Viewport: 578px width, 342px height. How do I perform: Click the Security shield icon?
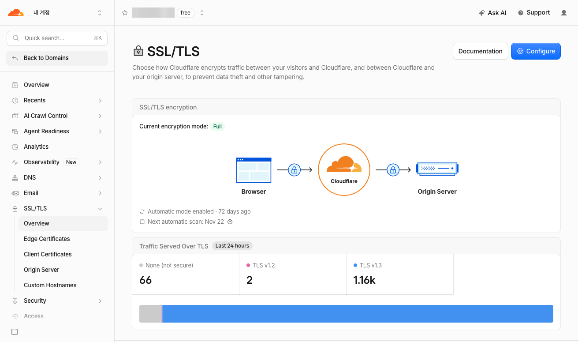15,301
